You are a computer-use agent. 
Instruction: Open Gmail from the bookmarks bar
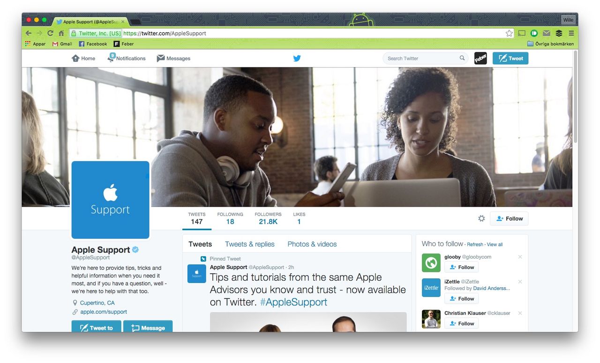click(x=61, y=44)
